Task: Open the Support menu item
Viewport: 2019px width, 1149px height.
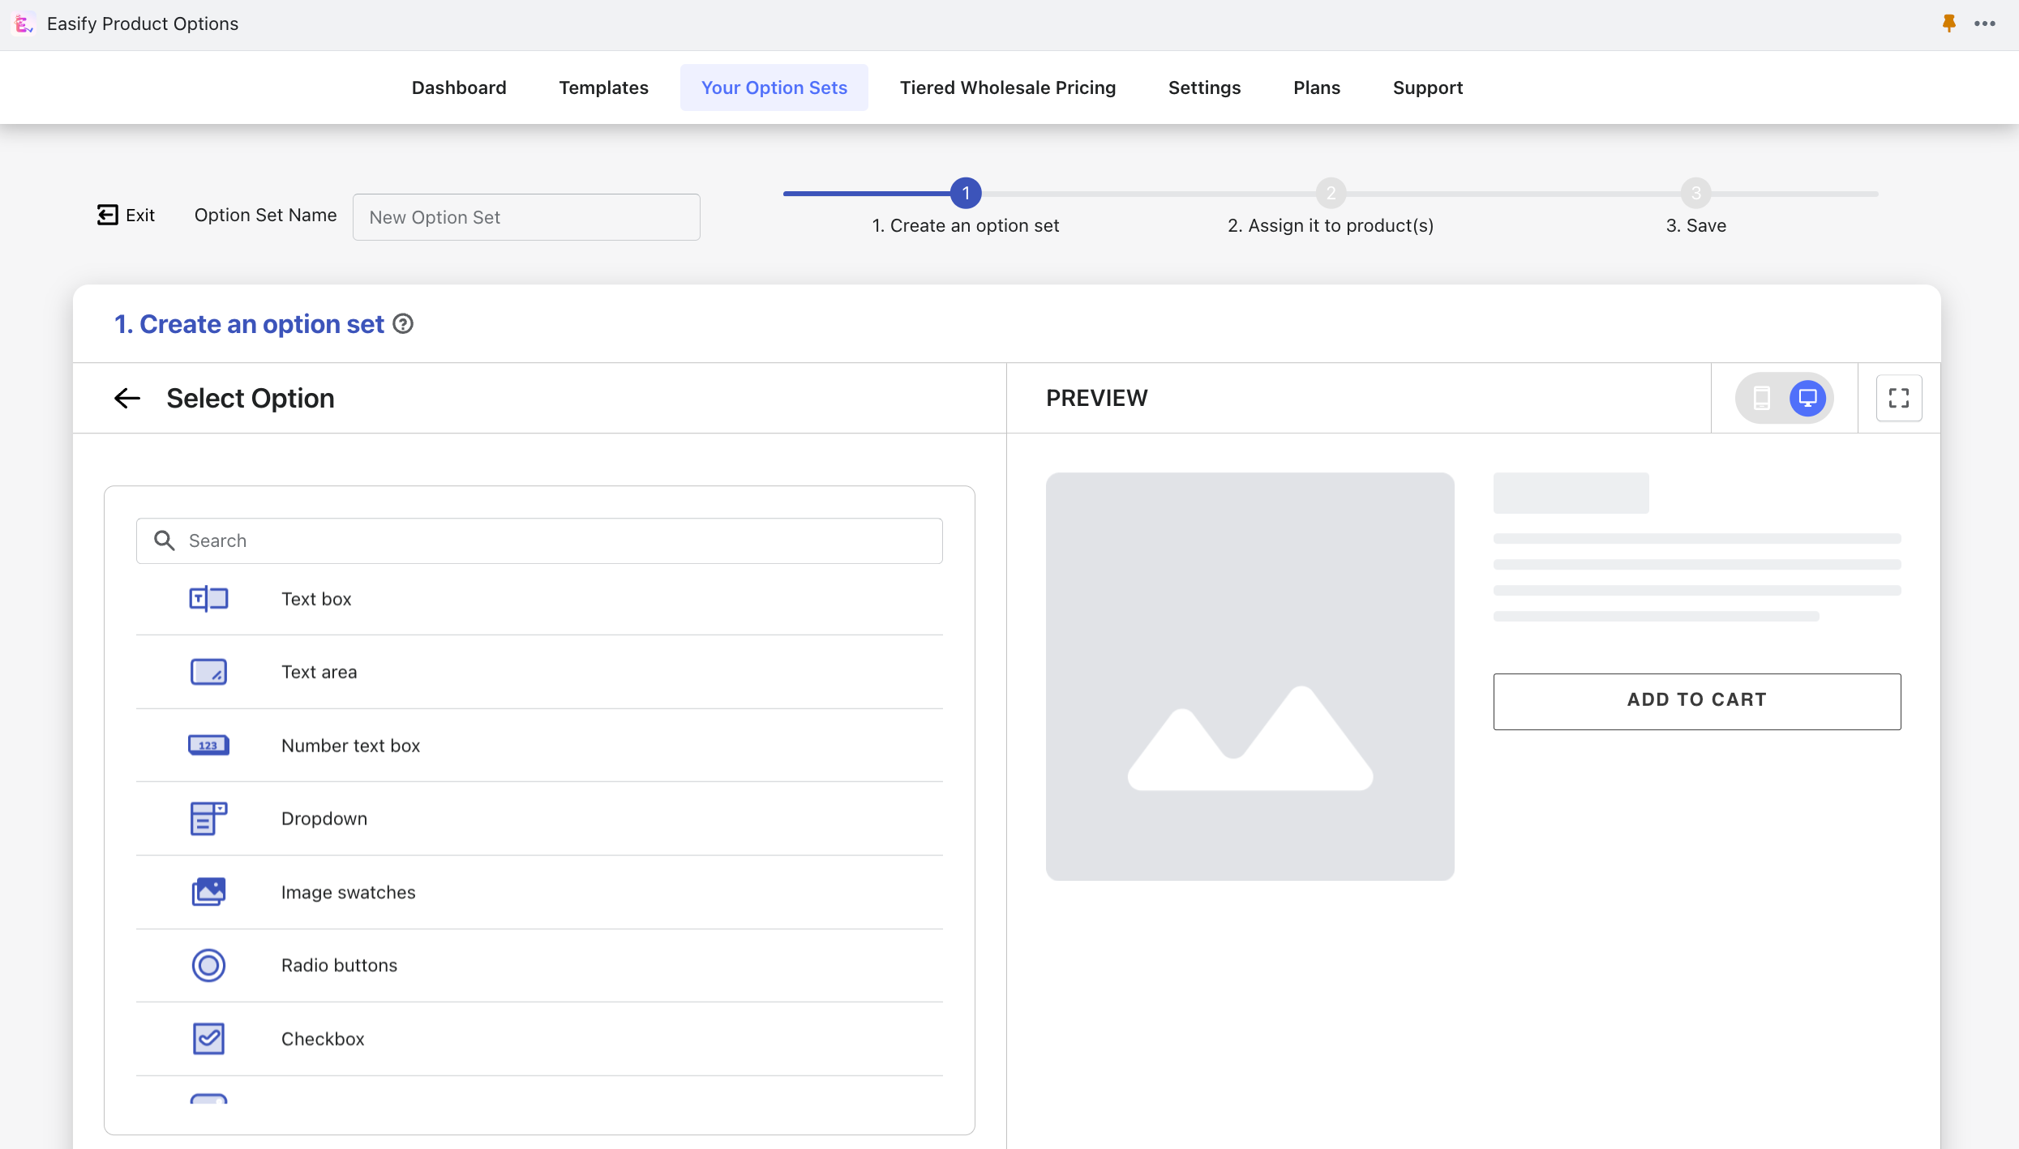Action: (1428, 88)
